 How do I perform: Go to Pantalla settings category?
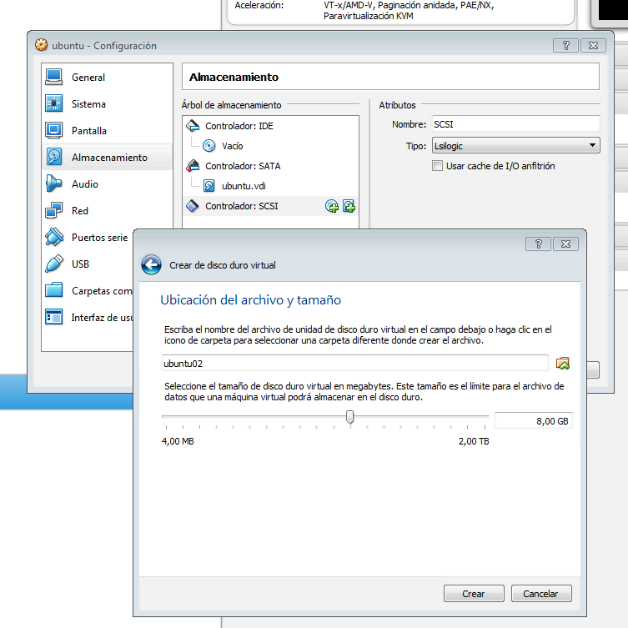pos(88,131)
